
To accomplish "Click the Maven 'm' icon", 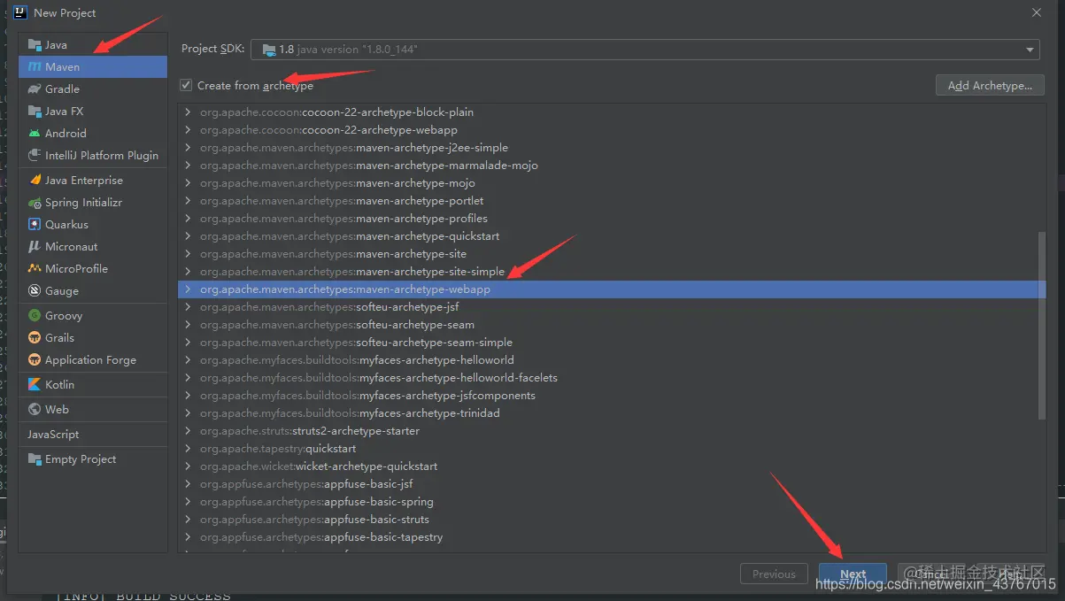I will coord(35,67).
